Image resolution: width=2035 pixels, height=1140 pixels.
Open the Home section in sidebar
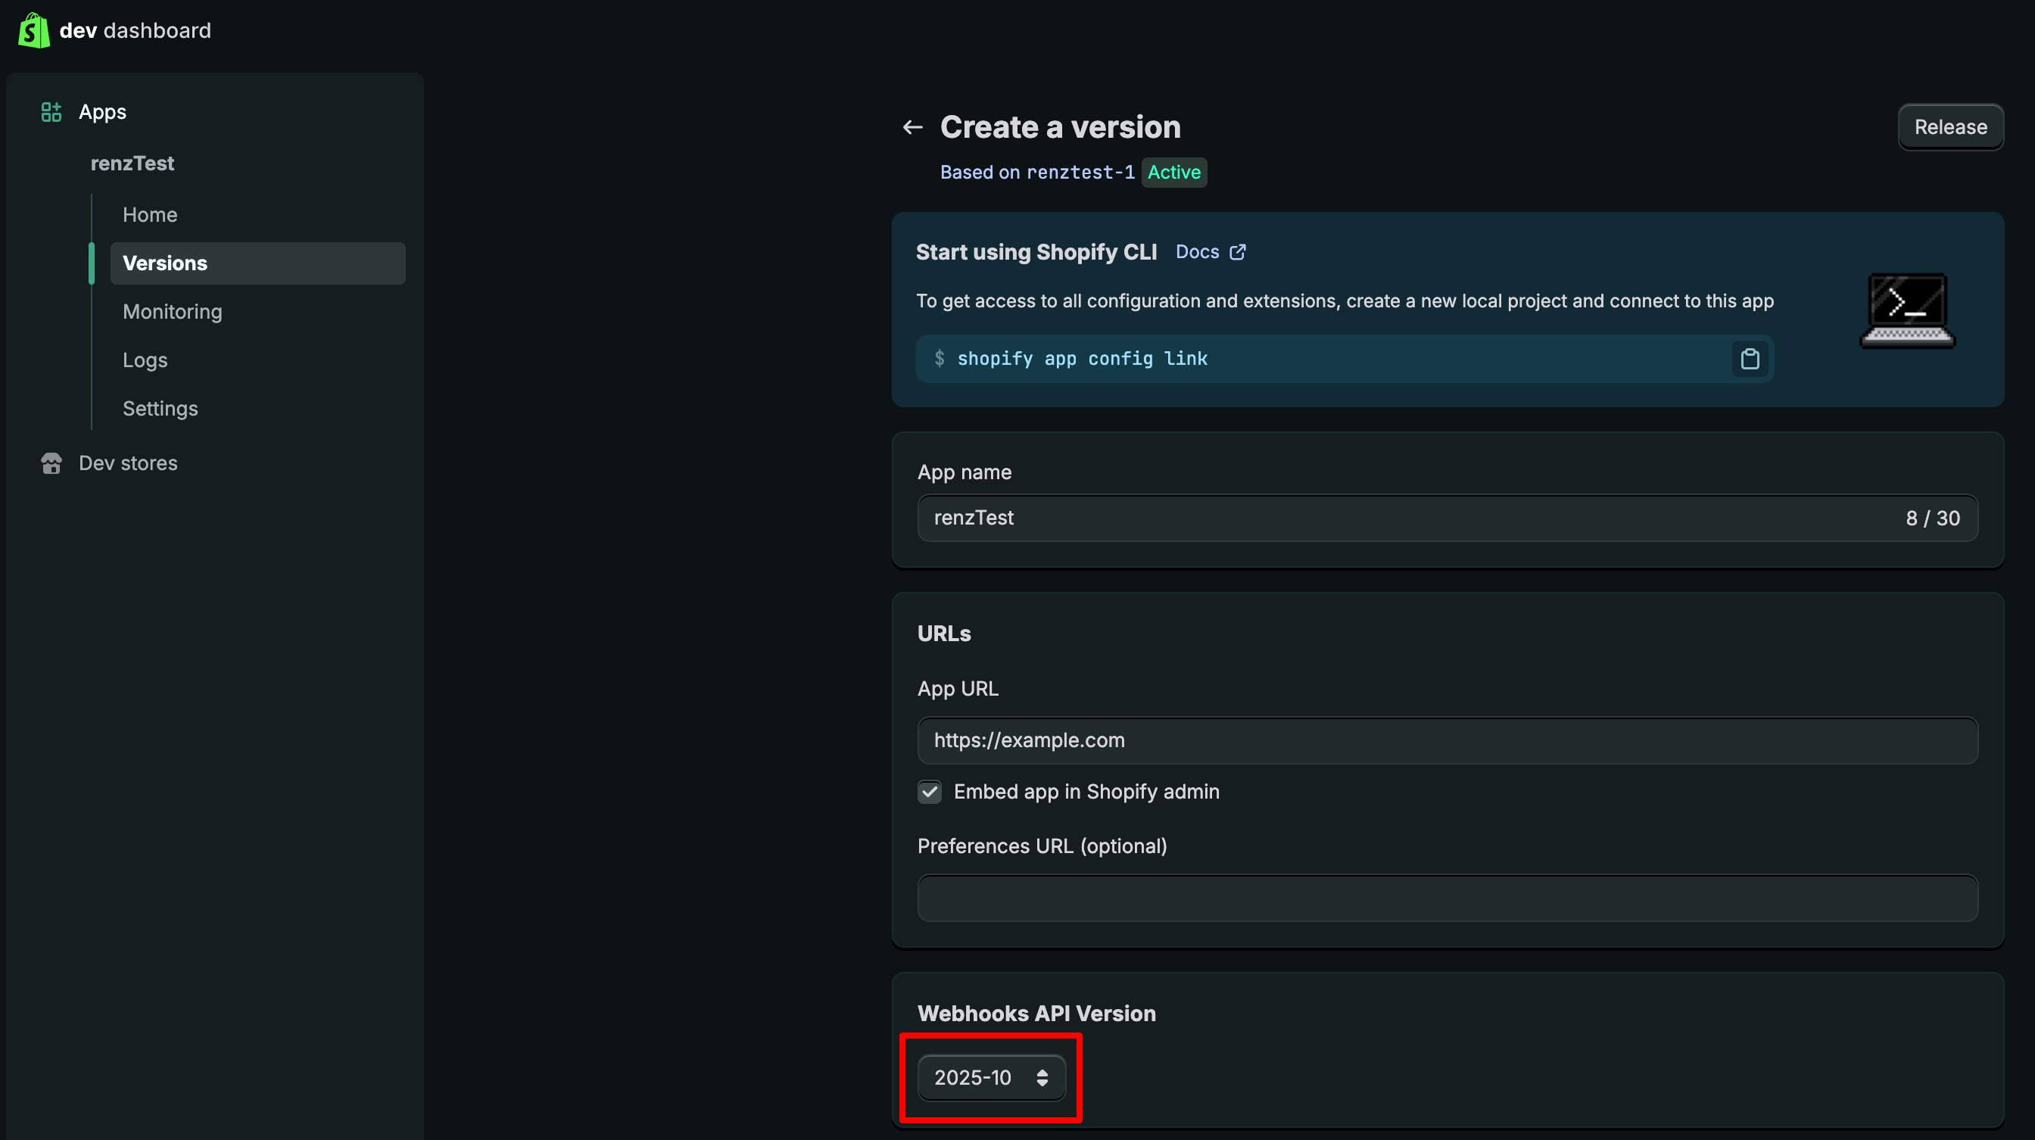pyautogui.click(x=149, y=215)
